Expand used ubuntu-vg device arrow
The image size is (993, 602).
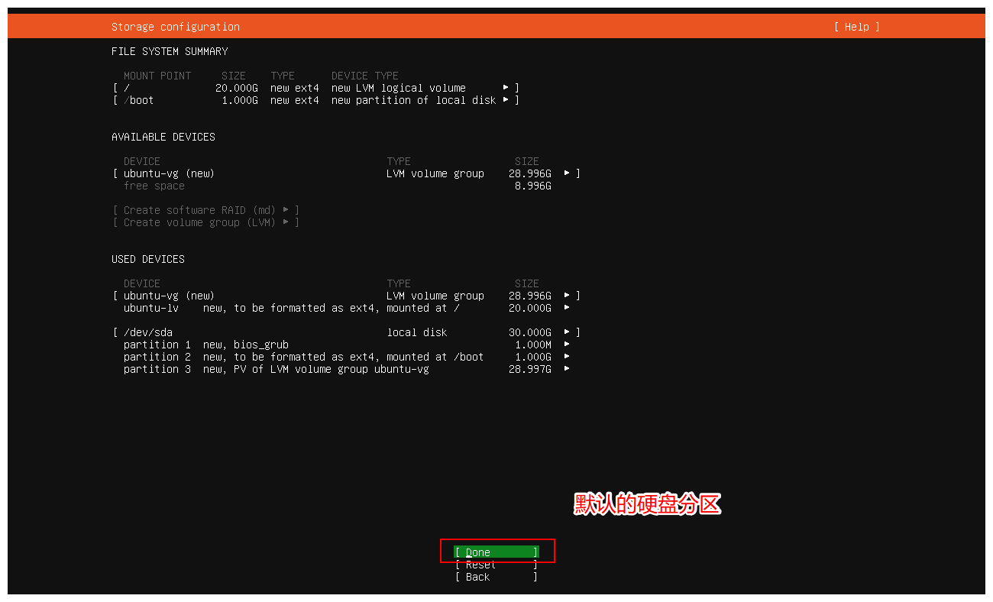(x=567, y=296)
